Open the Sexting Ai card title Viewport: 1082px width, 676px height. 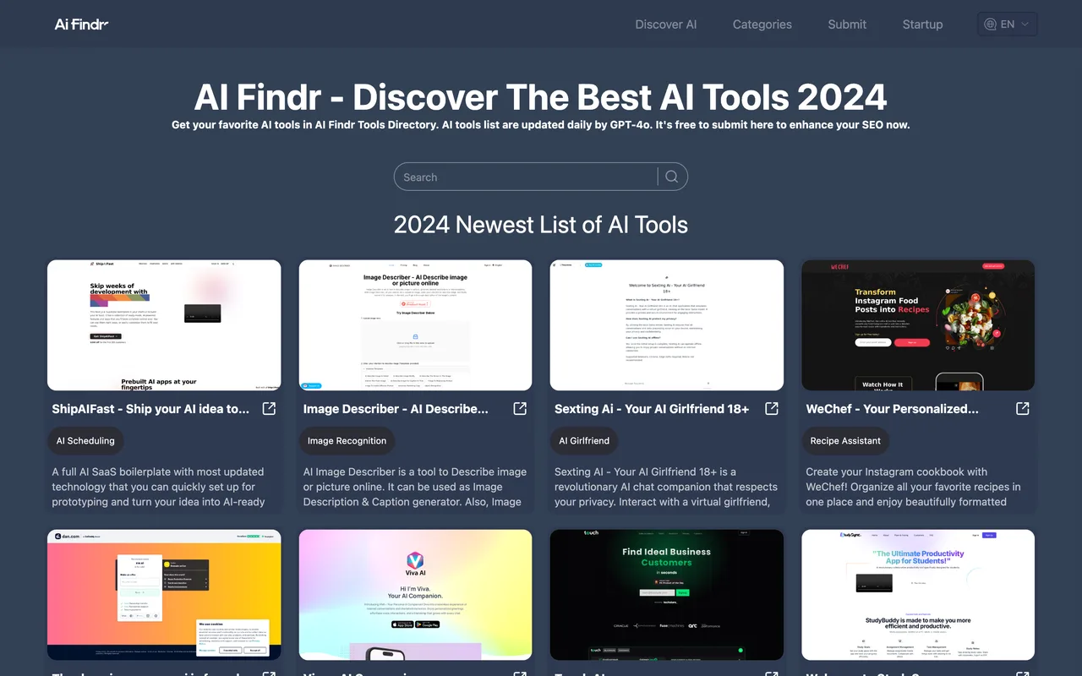point(652,409)
